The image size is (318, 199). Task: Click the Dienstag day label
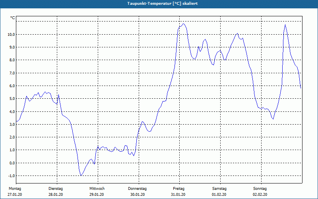(x=56, y=189)
